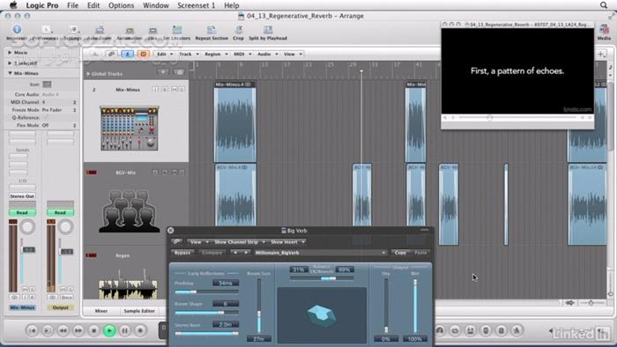The height and width of the screenshot is (347, 617).
Task: Toggle Read automation on Output strip
Action: [x=60, y=212]
